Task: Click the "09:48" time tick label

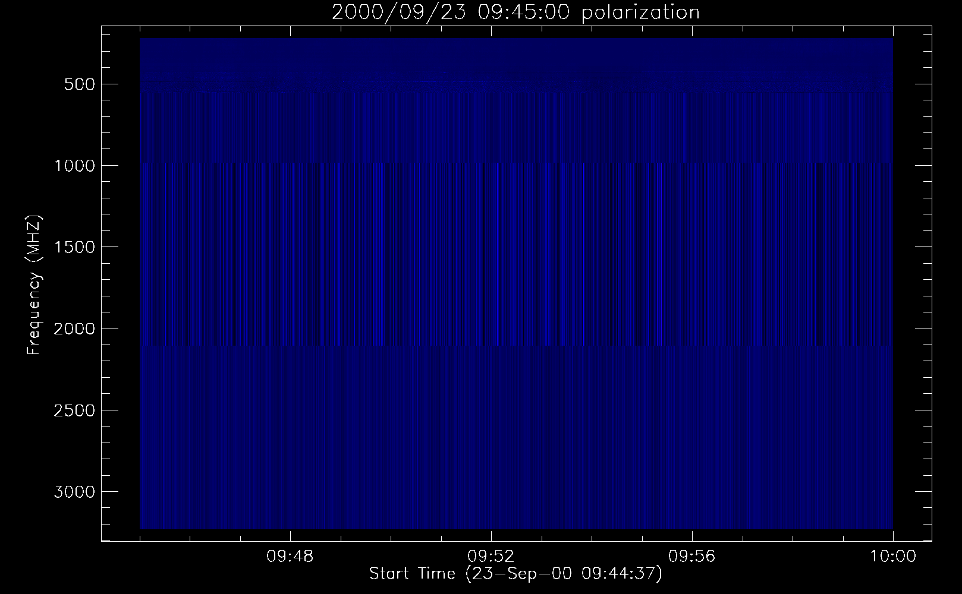Action: pos(290,557)
